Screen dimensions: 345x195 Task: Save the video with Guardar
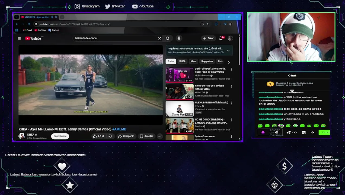(x=146, y=136)
